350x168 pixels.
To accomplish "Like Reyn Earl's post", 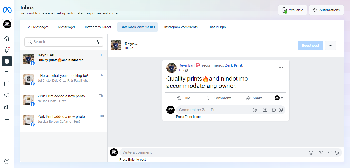I will 183,98.
